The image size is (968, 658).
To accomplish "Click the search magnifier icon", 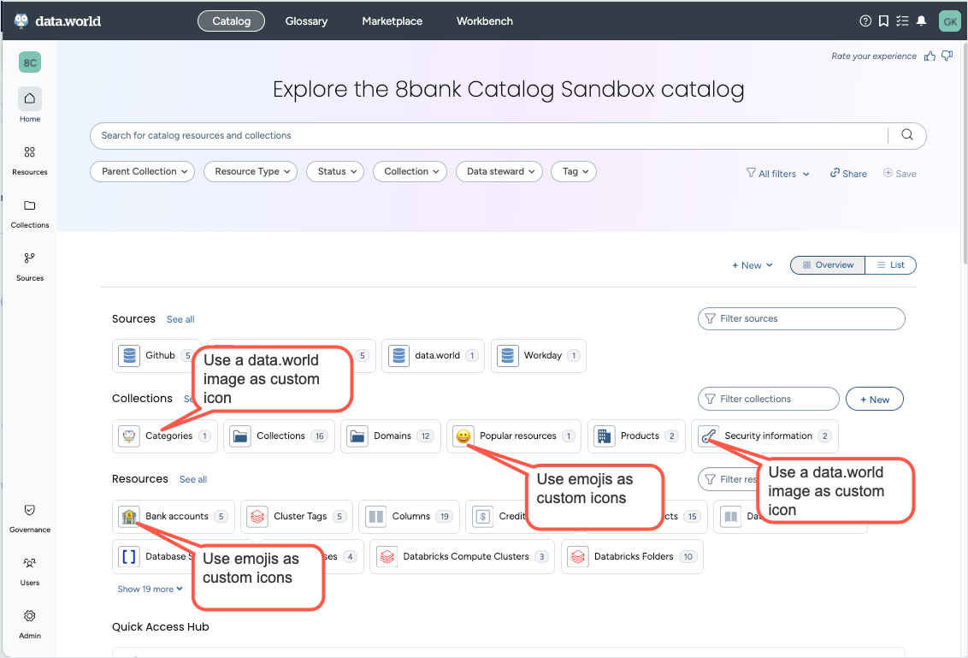I will [907, 135].
